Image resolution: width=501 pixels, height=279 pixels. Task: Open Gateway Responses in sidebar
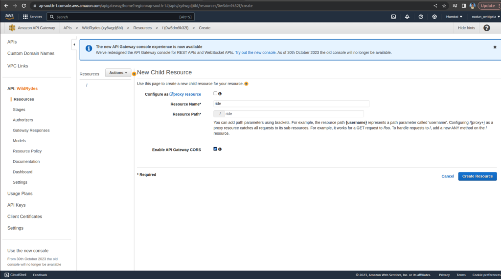[x=31, y=130]
